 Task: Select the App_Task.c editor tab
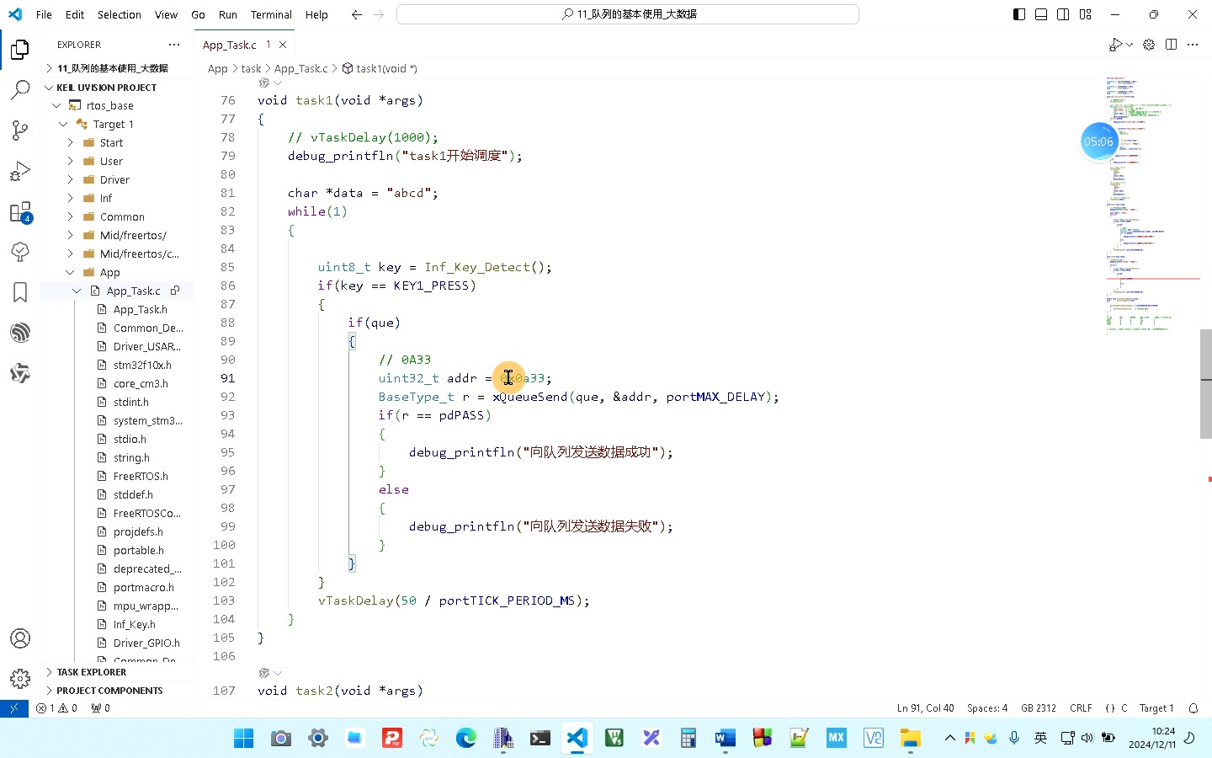tap(230, 45)
